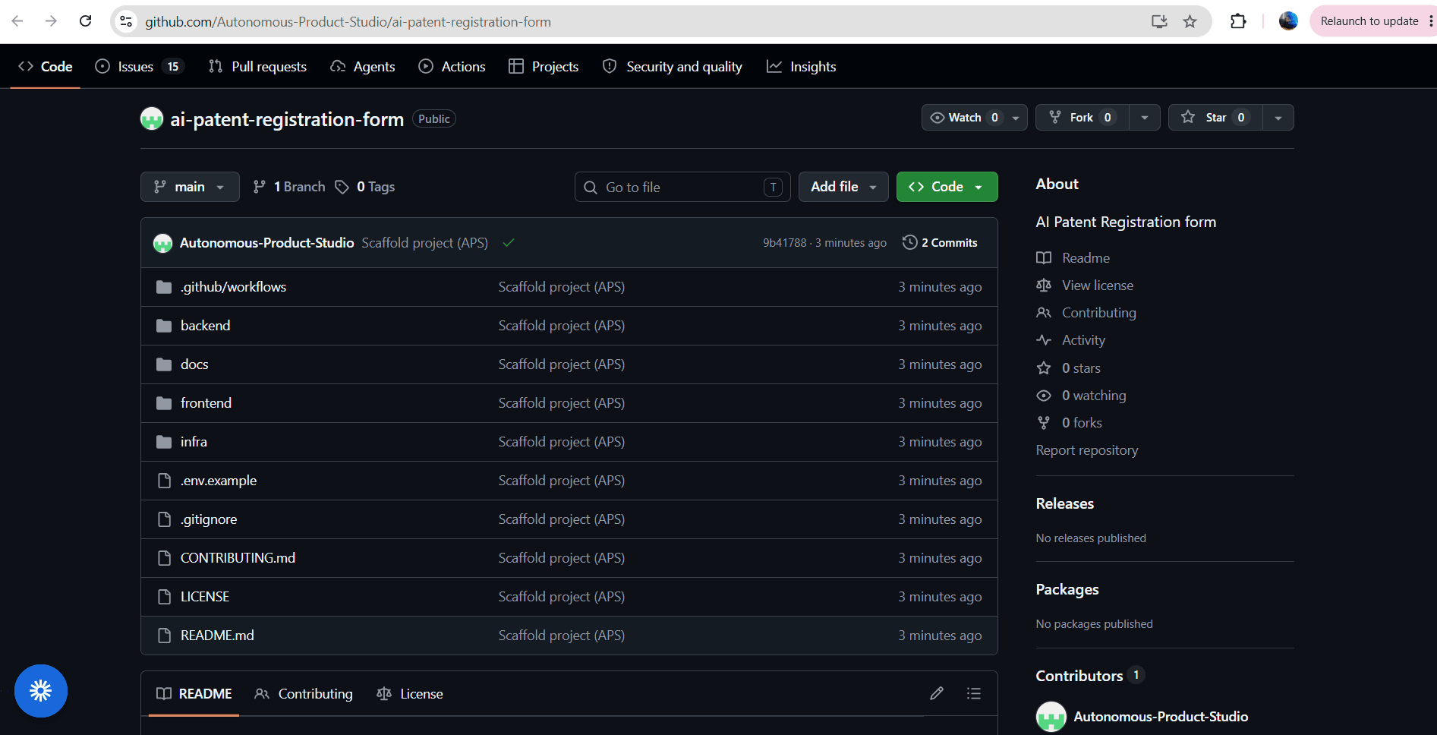Open the backend folder
The height and width of the screenshot is (735, 1437).
[205, 326]
